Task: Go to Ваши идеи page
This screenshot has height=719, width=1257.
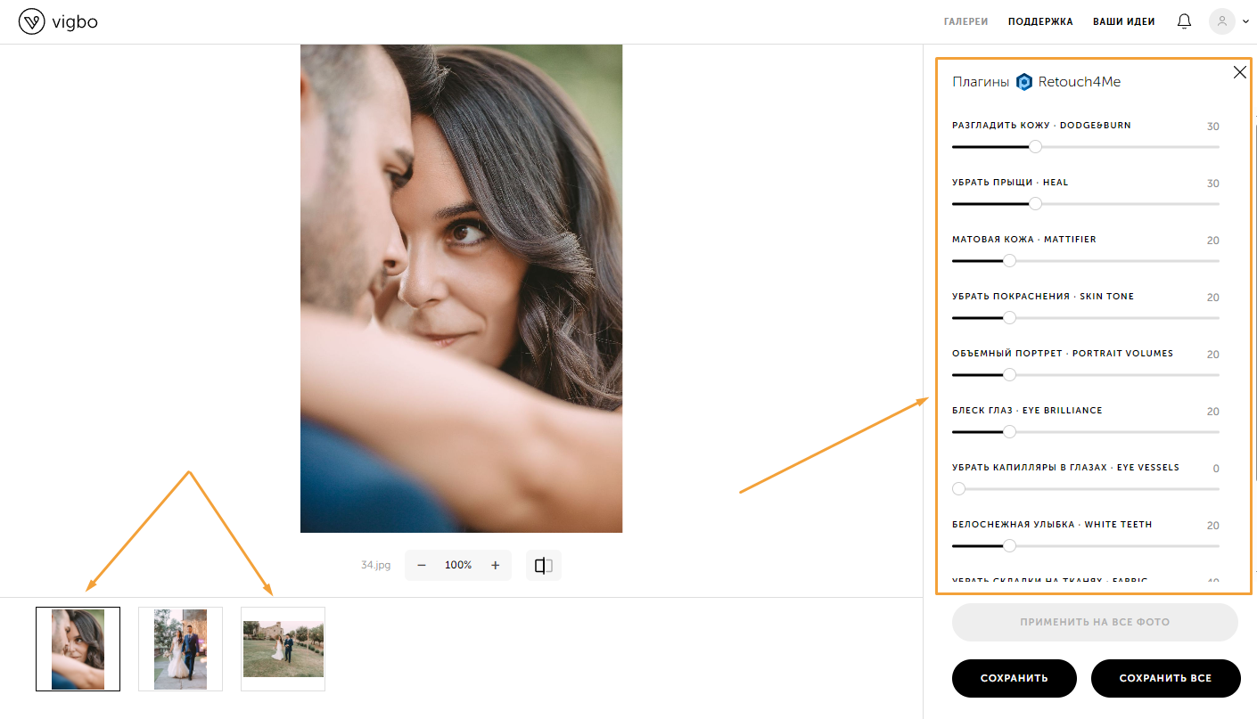Action: (x=1123, y=21)
